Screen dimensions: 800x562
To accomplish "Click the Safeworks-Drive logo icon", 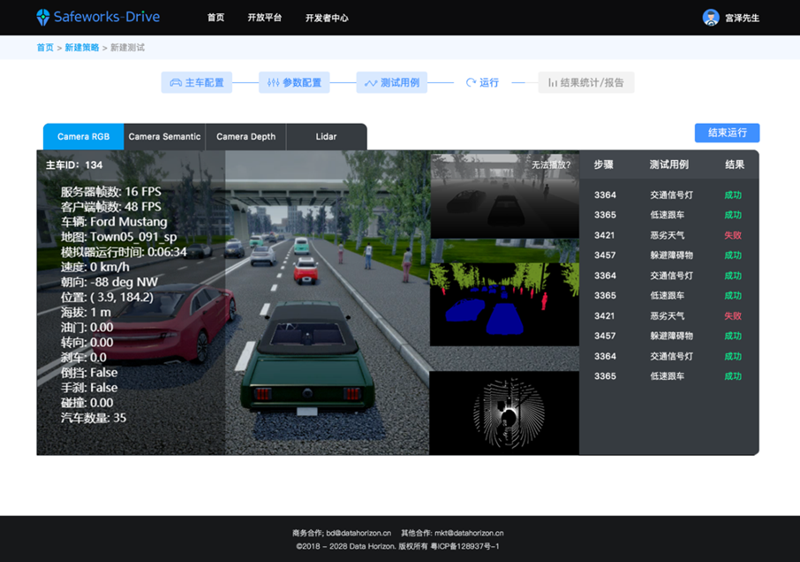I will click(x=43, y=18).
